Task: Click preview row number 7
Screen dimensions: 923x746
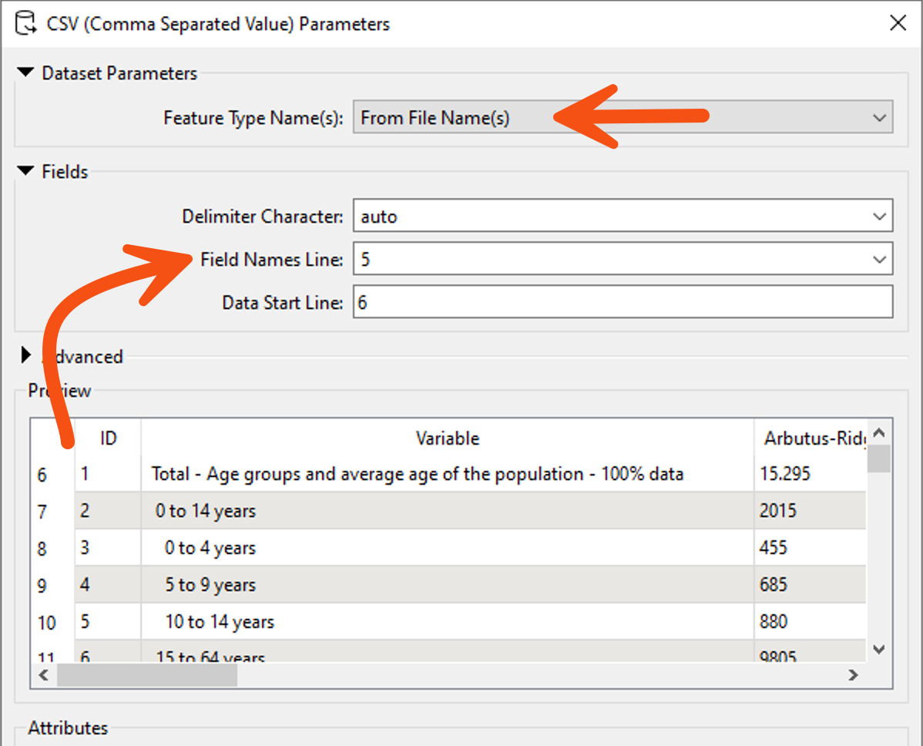Action: [x=42, y=512]
